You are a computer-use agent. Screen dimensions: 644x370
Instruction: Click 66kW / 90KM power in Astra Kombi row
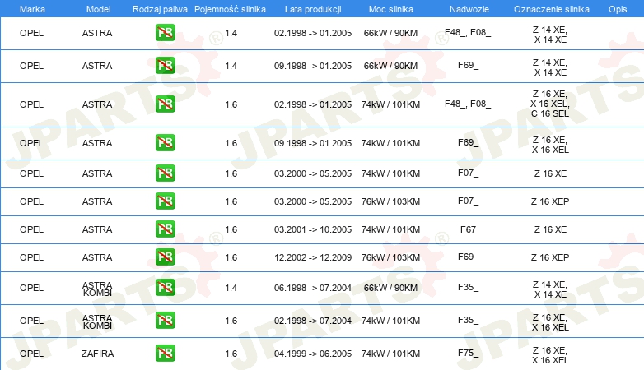[x=390, y=288]
